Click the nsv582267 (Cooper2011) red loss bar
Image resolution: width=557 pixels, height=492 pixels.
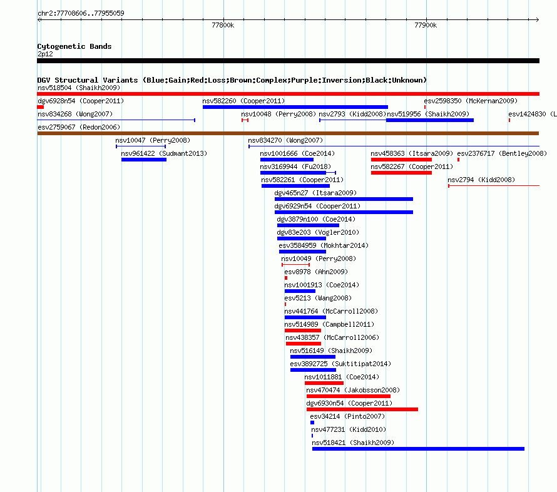(x=401, y=173)
